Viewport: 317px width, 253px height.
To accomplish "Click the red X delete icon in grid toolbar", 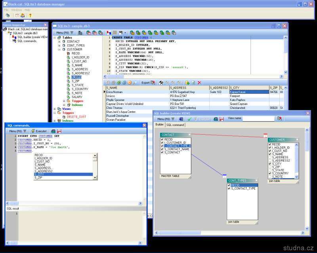I will (199, 82).
